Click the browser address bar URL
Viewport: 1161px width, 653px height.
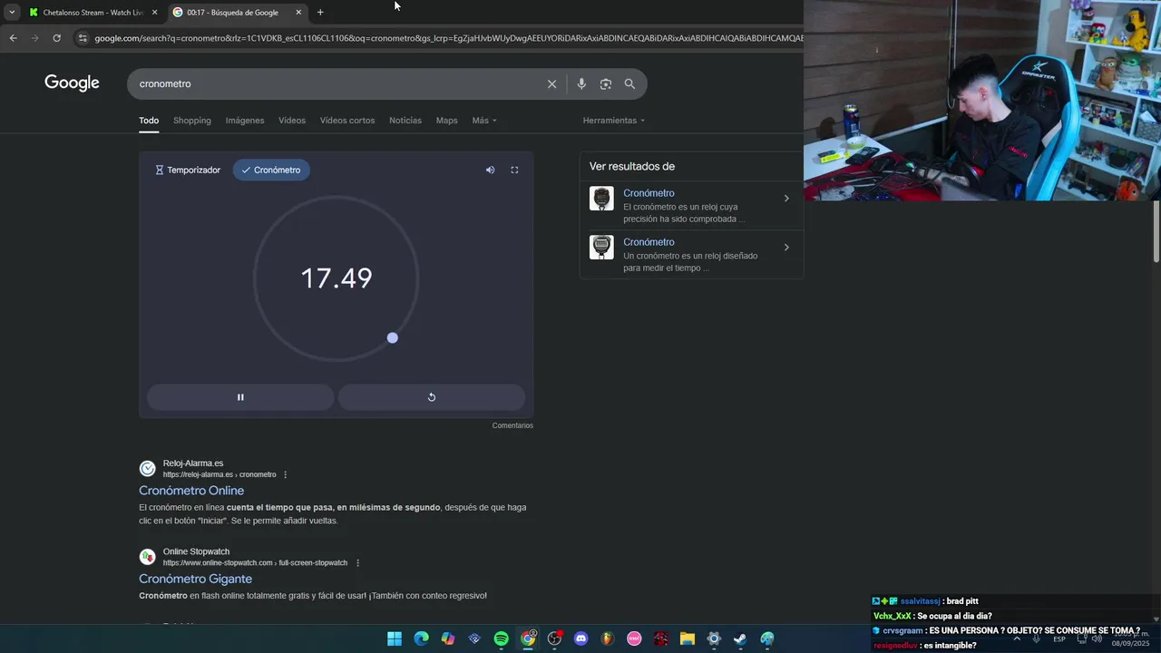[448, 38]
